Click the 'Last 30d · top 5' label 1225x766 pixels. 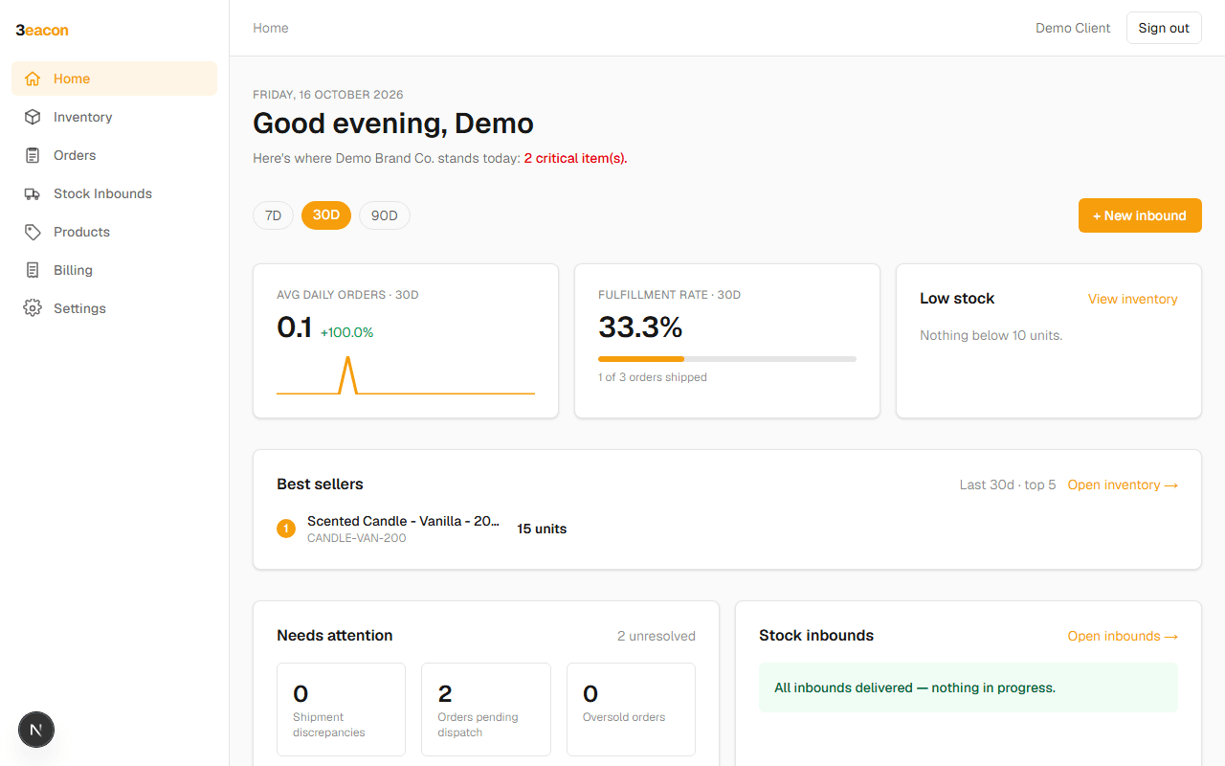(x=1008, y=484)
